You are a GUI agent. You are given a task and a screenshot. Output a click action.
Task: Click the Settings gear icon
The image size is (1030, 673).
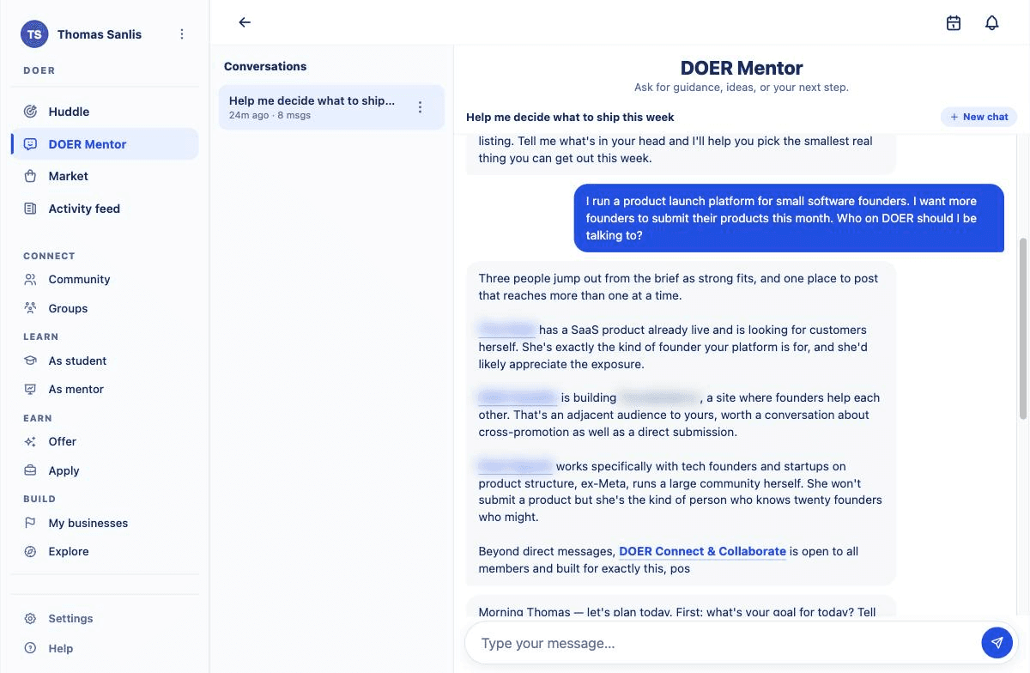[x=31, y=618]
